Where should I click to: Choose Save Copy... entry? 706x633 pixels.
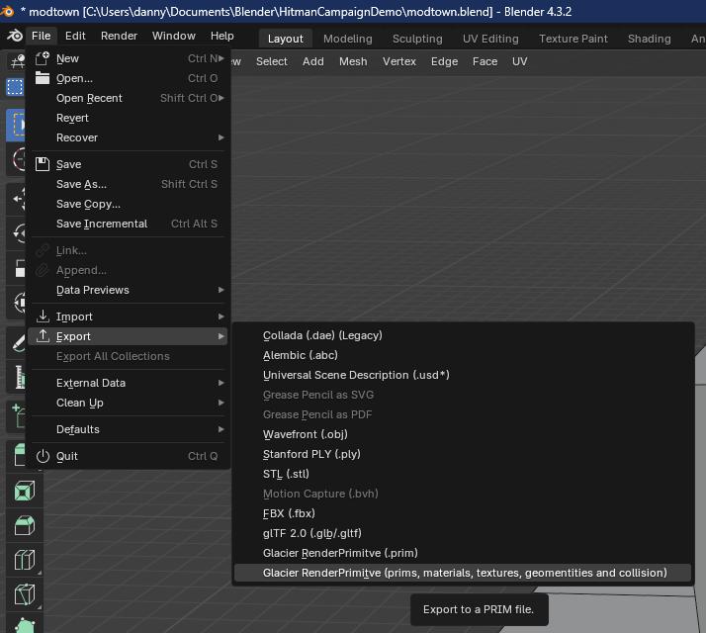(x=129, y=204)
